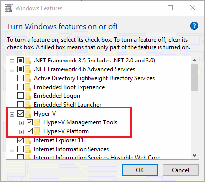Select the 'Embedded Logon' label text
Screen dimensions: 205x182
click(57, 96)
